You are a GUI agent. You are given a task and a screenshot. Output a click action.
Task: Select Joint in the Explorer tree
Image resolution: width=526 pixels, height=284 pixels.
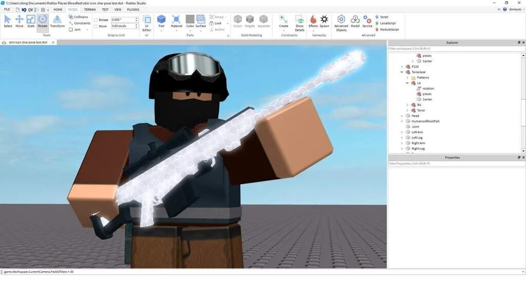(415, 127)
